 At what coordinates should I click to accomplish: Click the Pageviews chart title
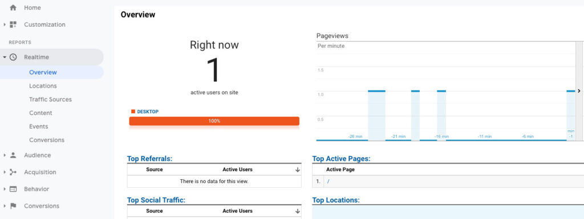(x=332, y=36)
